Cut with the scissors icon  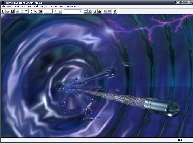pos(32,12)
